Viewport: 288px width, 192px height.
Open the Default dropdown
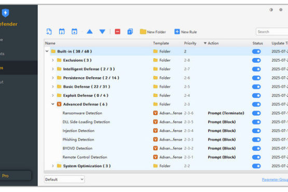(x=64, y=180)
